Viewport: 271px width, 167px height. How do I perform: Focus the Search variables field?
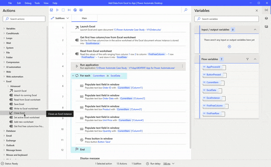[226, 19]
